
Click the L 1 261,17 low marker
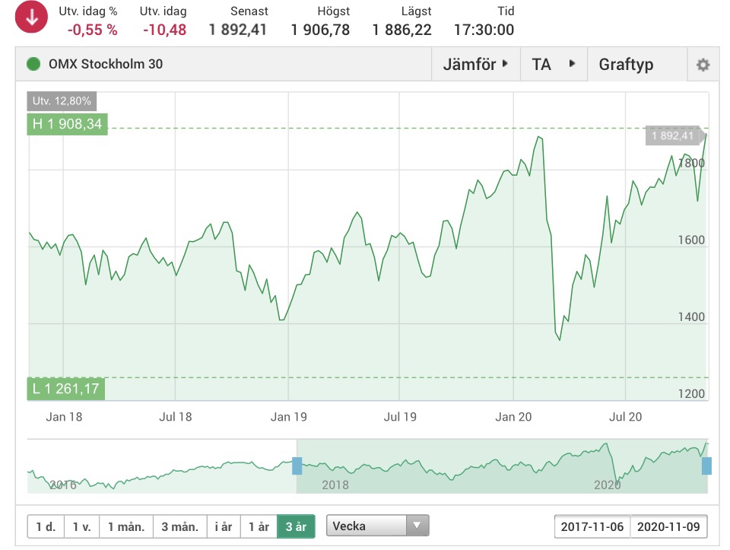[x=66, y=389]
